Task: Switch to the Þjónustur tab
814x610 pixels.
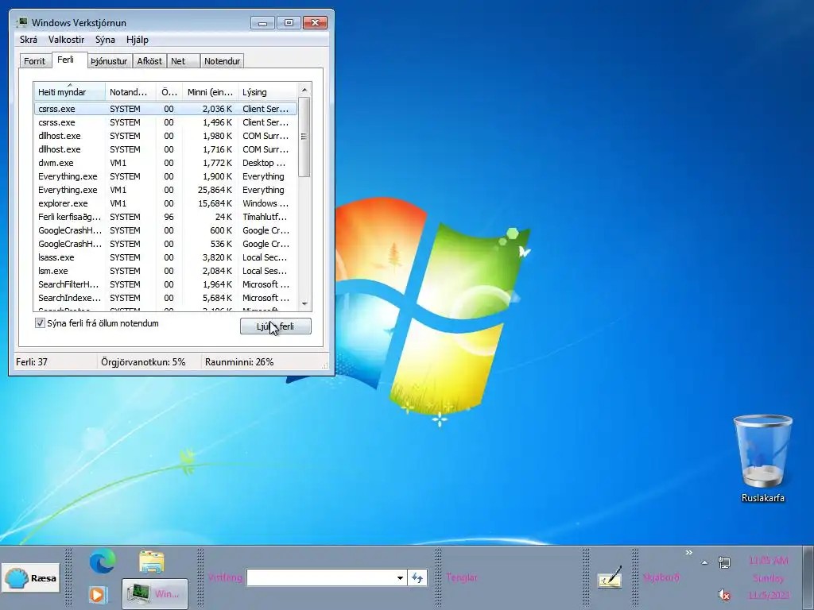Action: (x=109, y=60)
